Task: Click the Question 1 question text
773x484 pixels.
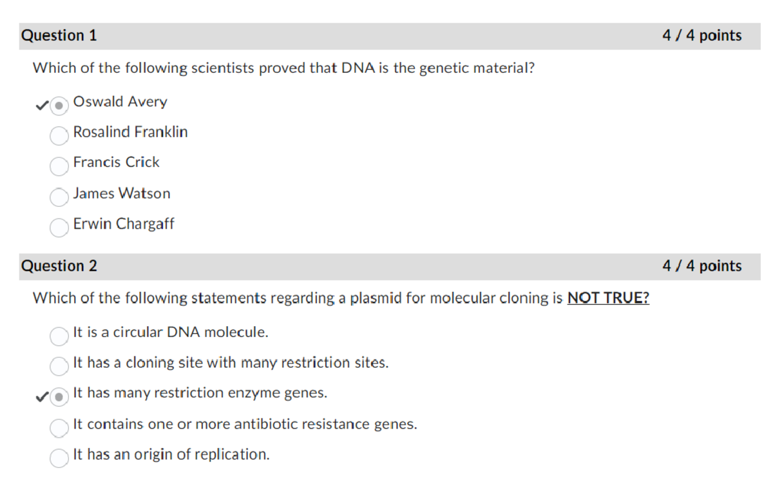Action: [x=283, y=67]
